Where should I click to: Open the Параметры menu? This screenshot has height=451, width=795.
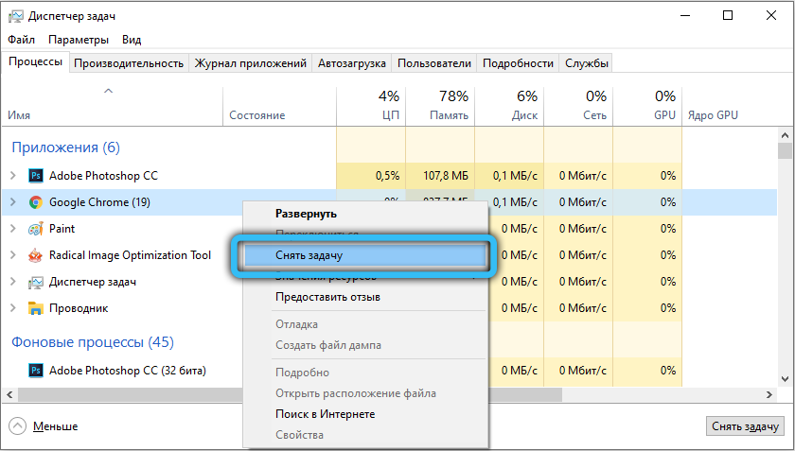79,40
